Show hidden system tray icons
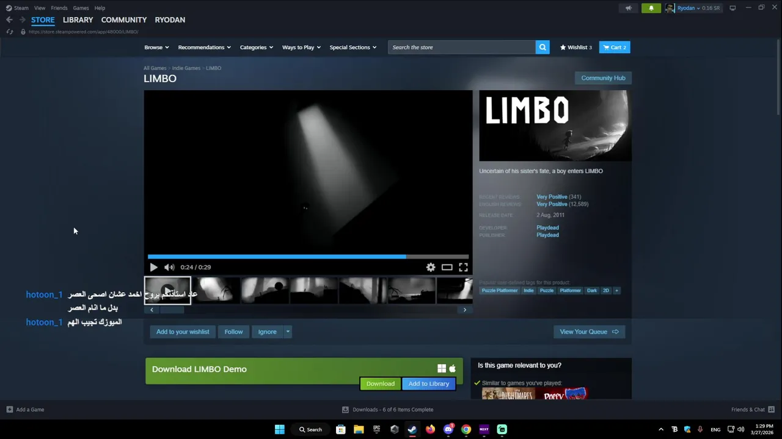The height and width of the screenshot is (439, 782). point(661,429)
